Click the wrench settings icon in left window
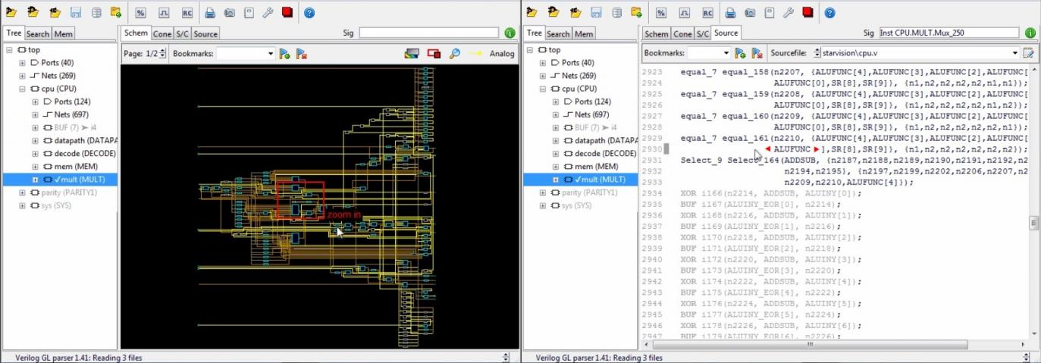Viewport: 1041px width, 363px height. pos(268,12)
